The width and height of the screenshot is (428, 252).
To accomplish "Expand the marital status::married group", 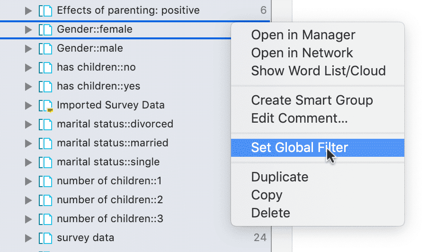I will tap(28, 143).
